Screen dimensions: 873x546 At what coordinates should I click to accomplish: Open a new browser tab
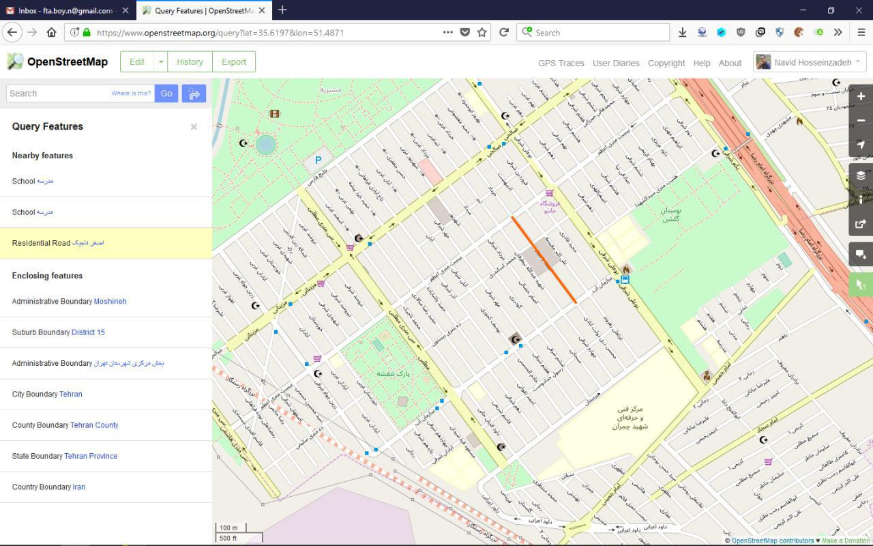pyautogui.click(x=282, y=10)
